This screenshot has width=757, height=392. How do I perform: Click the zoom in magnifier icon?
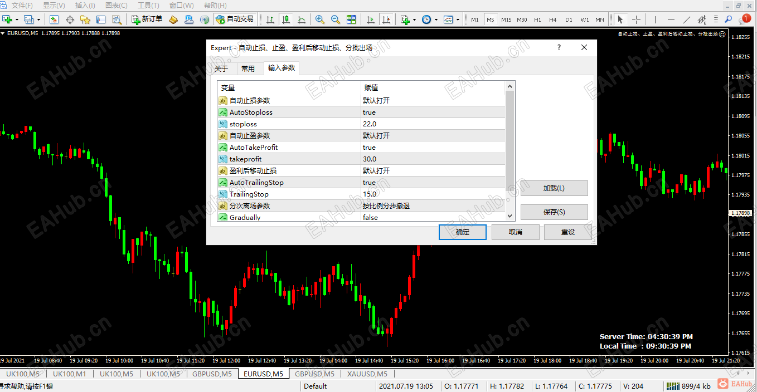[x=320, y=19]
